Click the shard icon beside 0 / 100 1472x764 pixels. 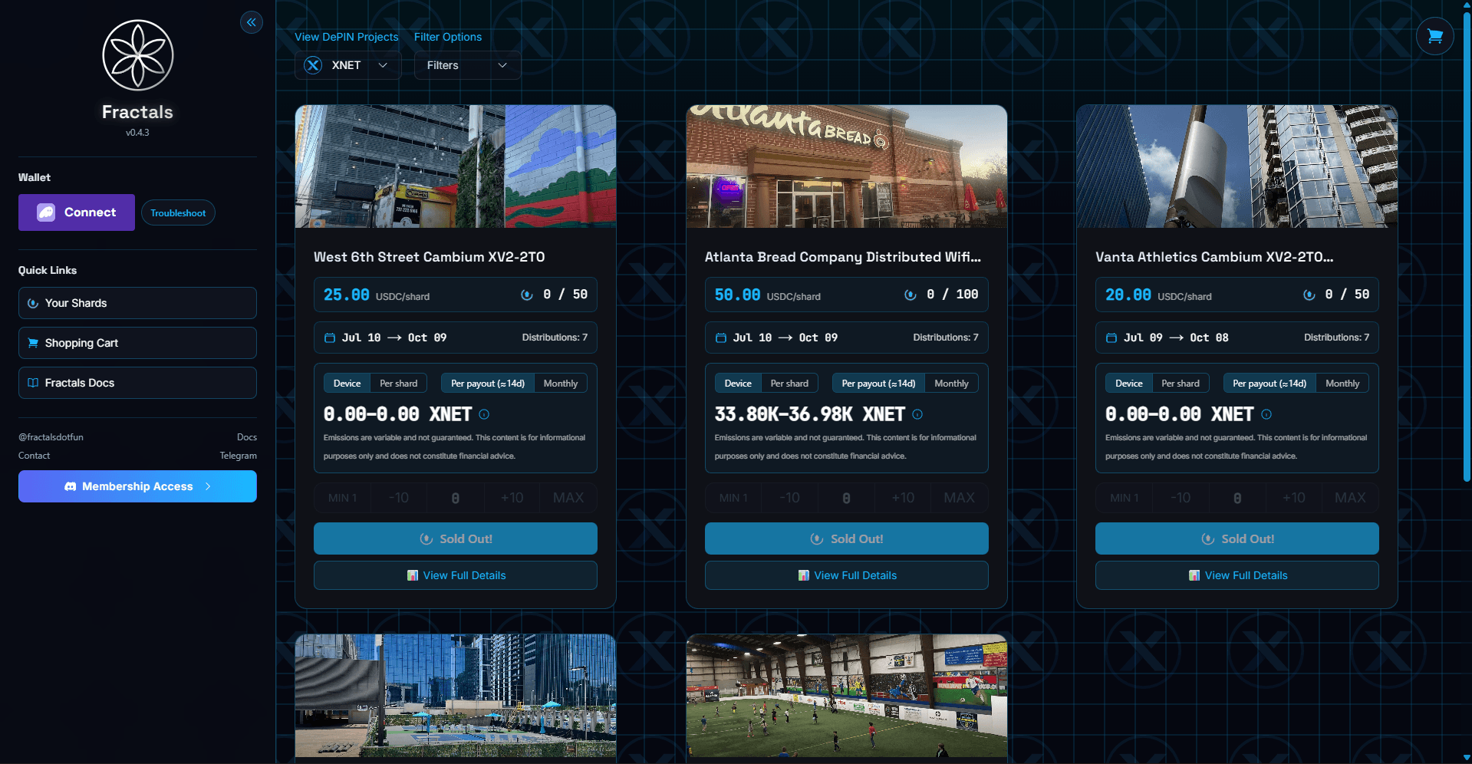911,295
